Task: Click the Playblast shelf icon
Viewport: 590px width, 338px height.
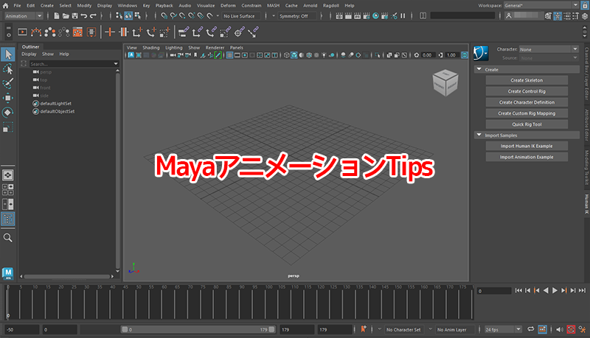Action: coord(23,32)
